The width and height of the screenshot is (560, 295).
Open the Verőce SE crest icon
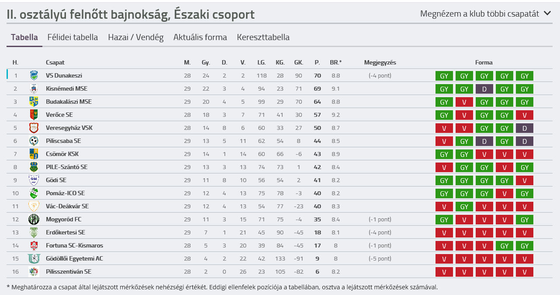pos(34,115)
